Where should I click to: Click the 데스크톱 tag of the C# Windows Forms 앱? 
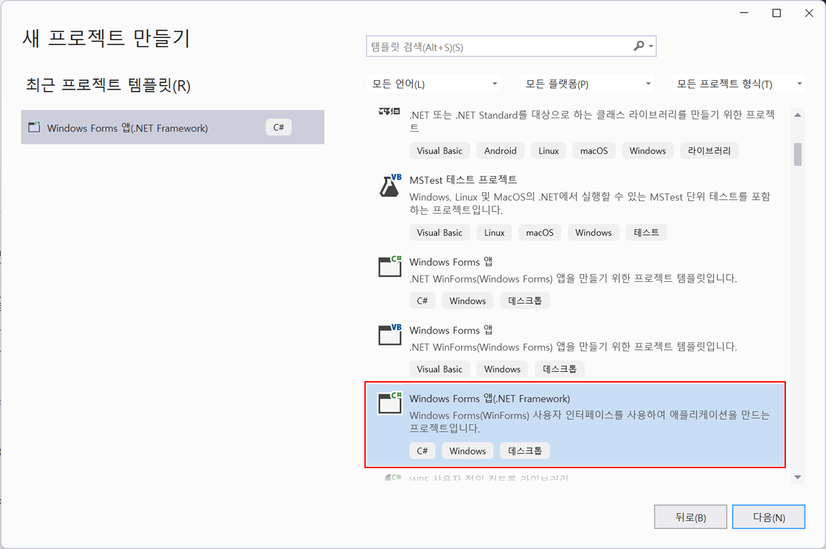[x=525, y=300]
